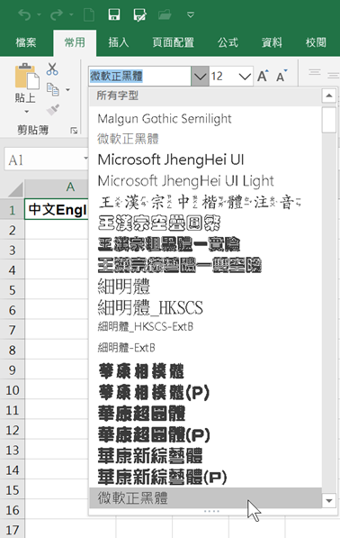
Task: Choose highlighted 微軟正黑體 below 華康新綜藝體(P)
Action: tap(205, 497)
